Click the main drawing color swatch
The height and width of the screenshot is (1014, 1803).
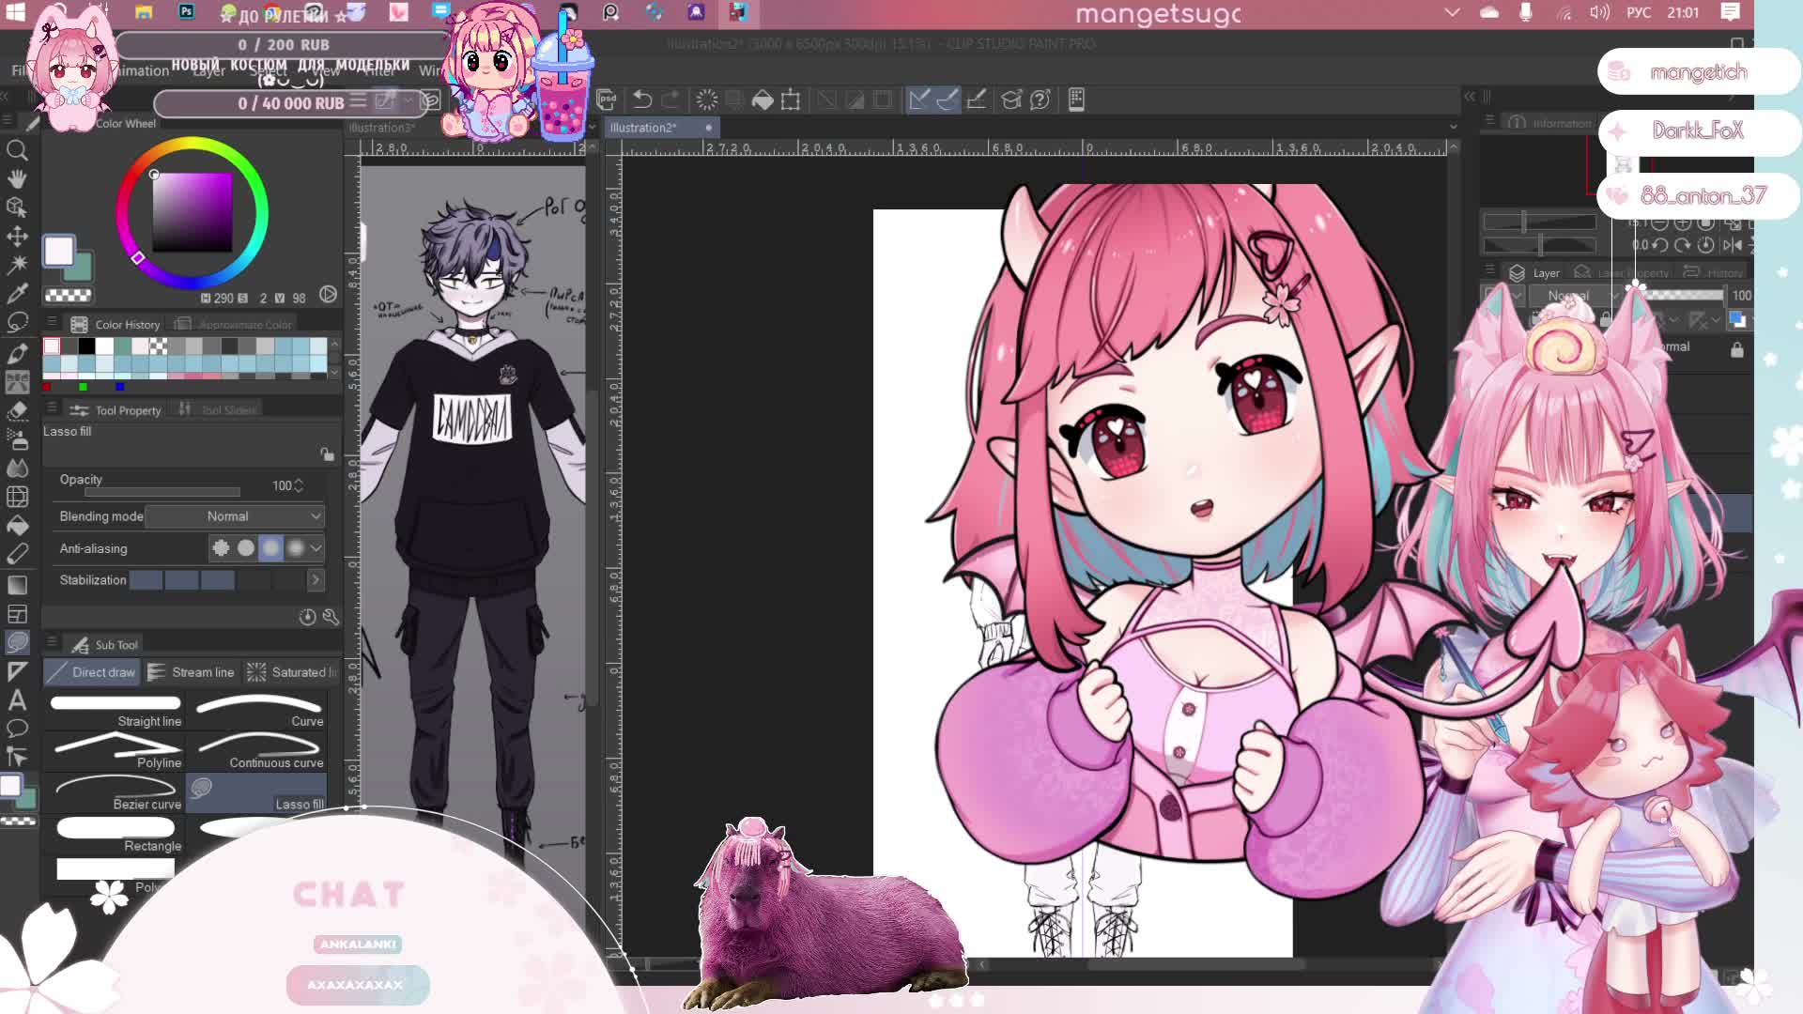pyautogui.click(x=58, y=251)
